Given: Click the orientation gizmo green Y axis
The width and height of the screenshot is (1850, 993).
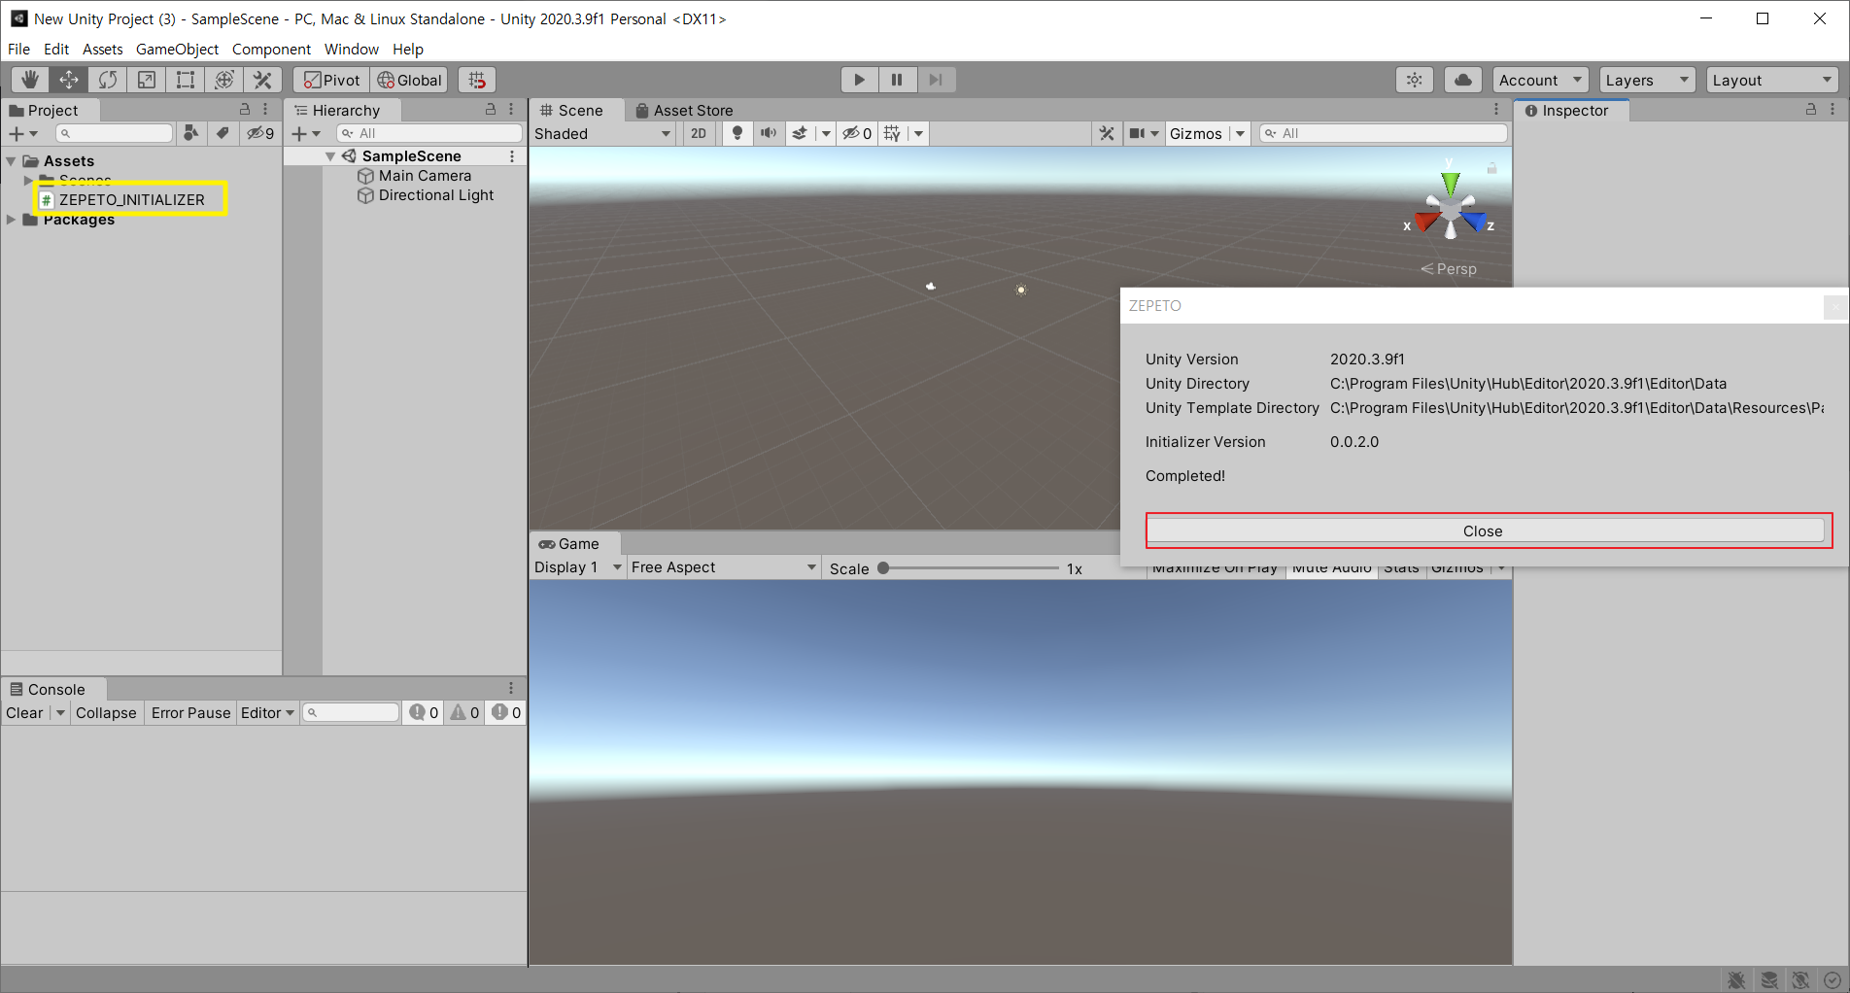Looking at the screenshot, I should click(x=1451, y=182).
